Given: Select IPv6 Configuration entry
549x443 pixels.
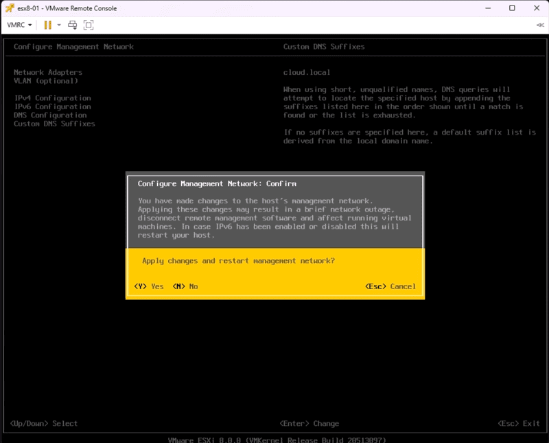Looking at the screenshot, I should [x=53, y=106].
